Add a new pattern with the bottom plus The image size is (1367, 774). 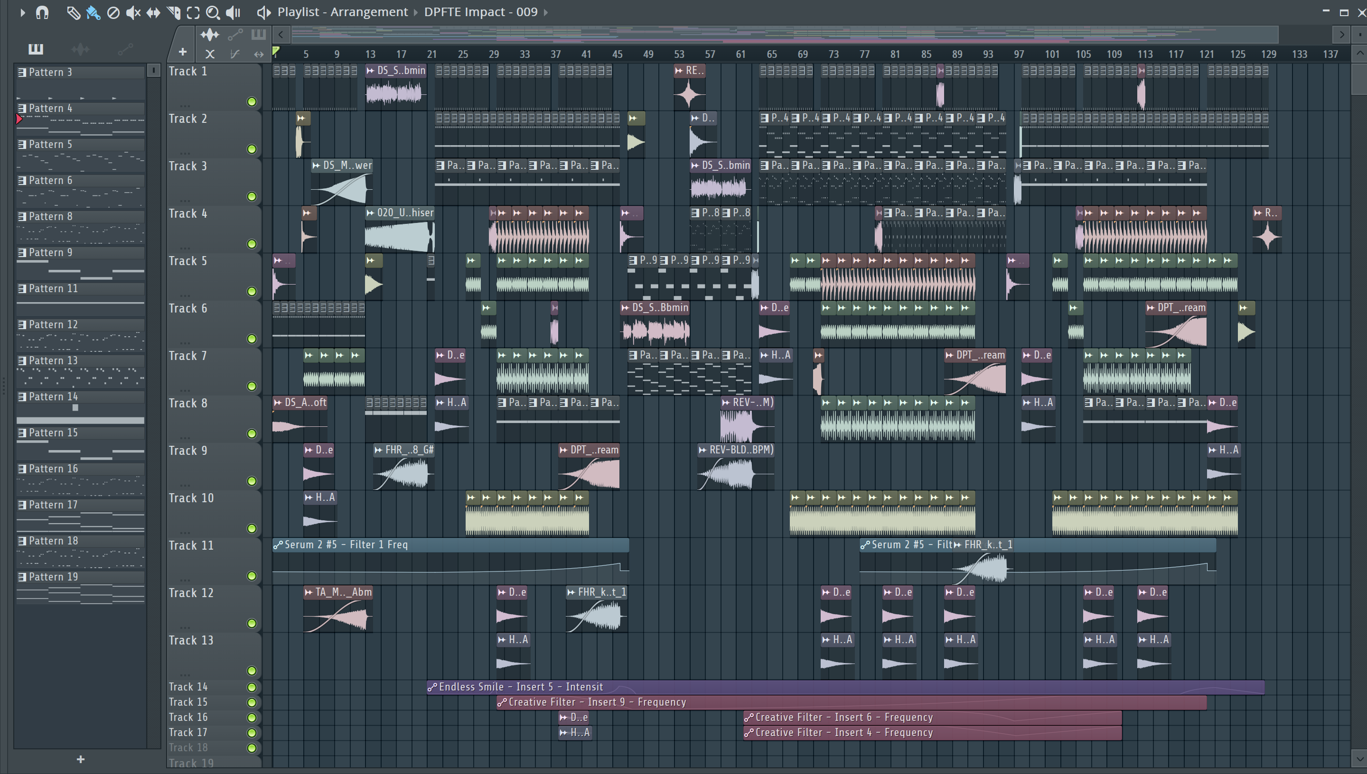point(80,759)
